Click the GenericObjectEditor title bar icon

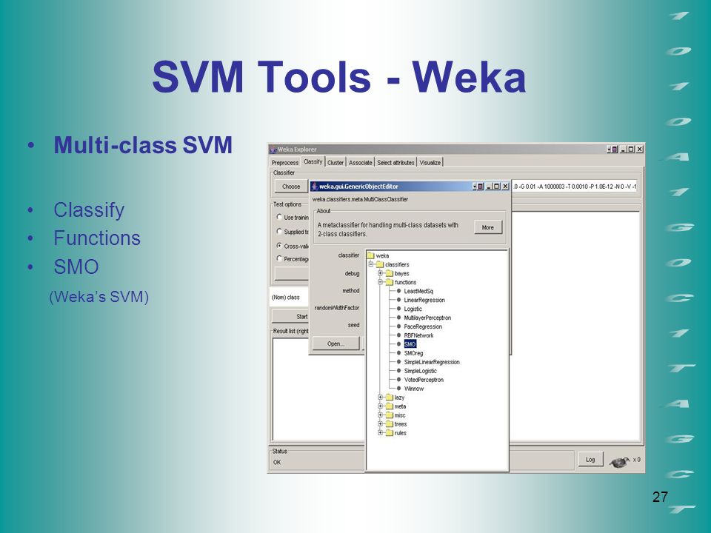pyautogui.click(x=314, y=187)
